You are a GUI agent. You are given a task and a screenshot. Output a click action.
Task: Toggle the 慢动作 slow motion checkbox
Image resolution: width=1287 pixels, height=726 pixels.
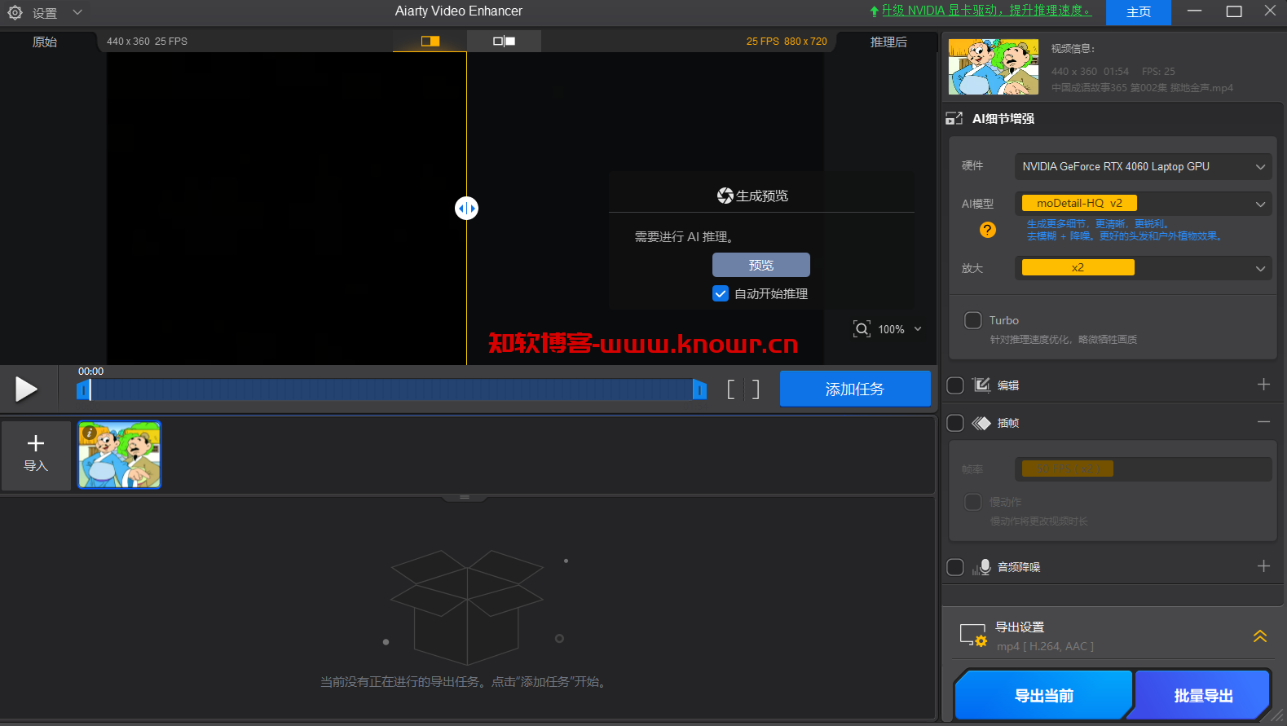pyautogui.click(x=973, y=502)
